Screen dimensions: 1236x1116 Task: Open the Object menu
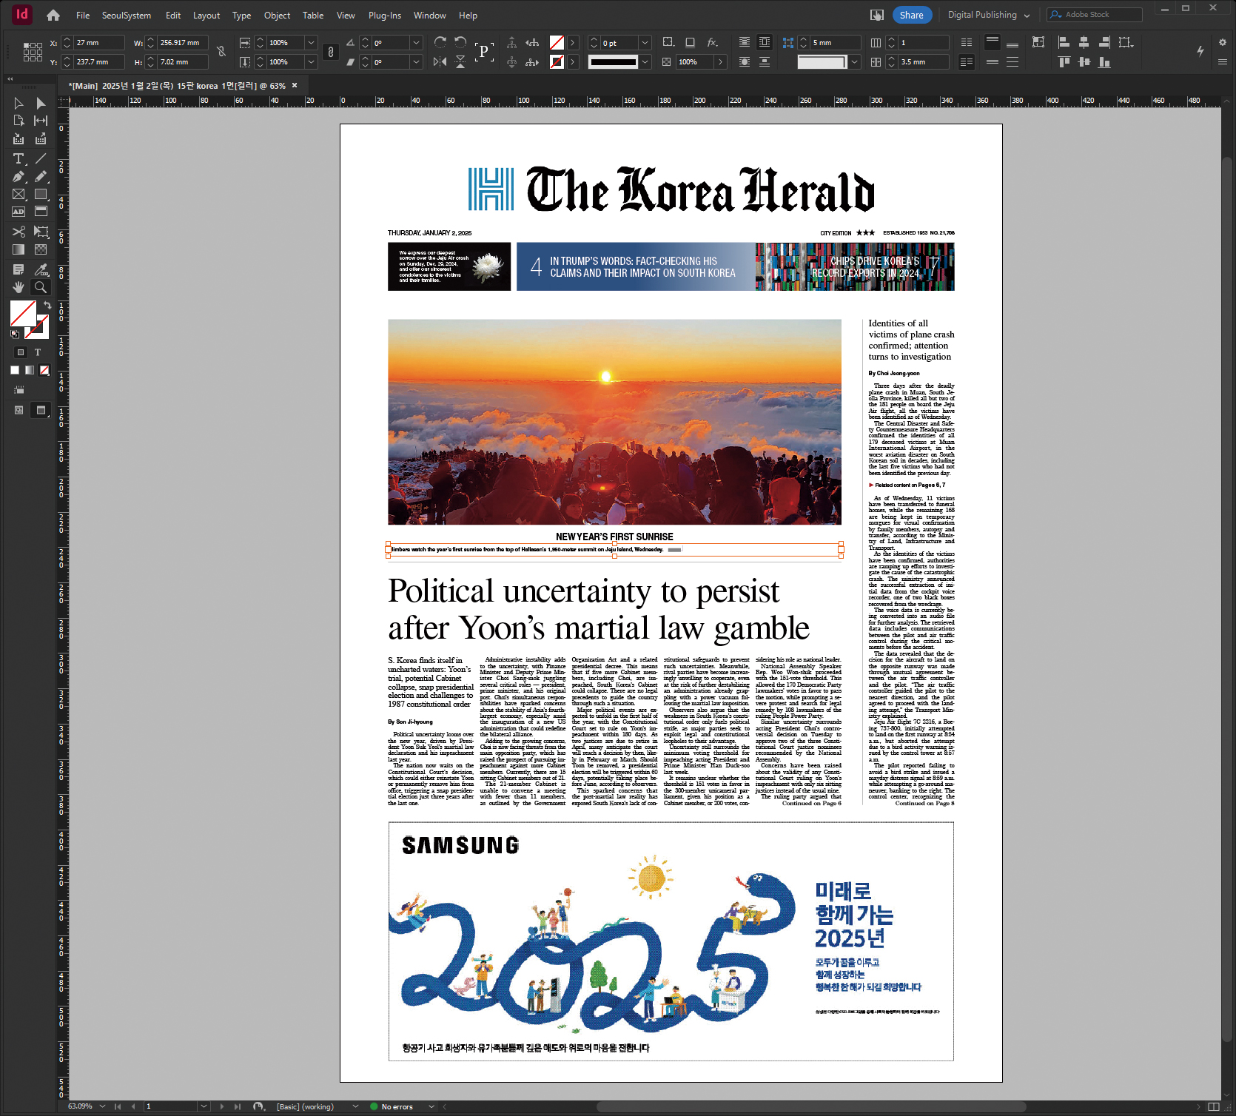(x=277, y=15)
